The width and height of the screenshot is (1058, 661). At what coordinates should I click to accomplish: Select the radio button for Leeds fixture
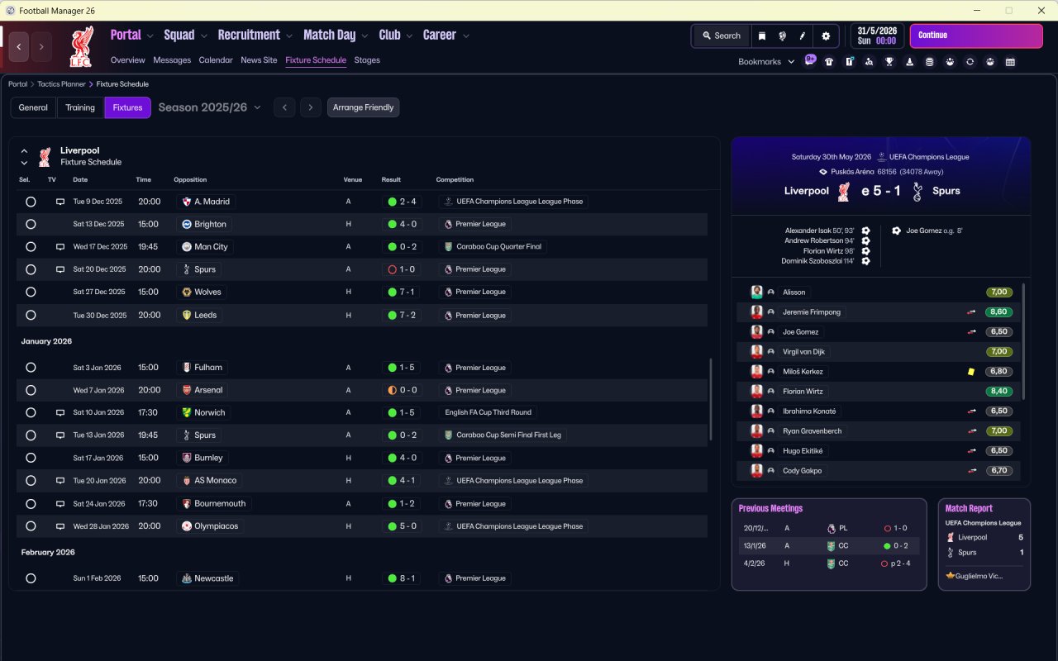[x=31, y=315]
